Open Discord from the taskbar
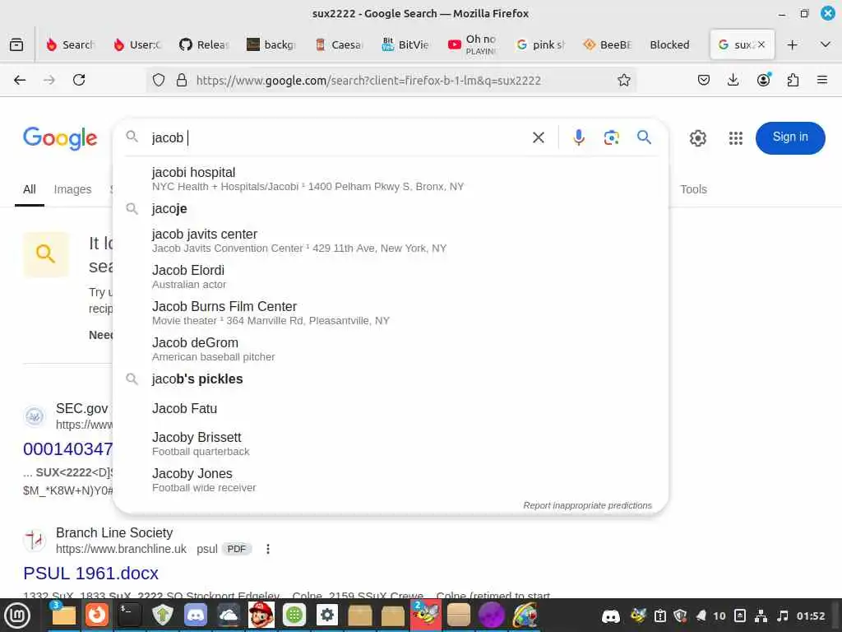842x632 pixels. click(x=196, y=615)
